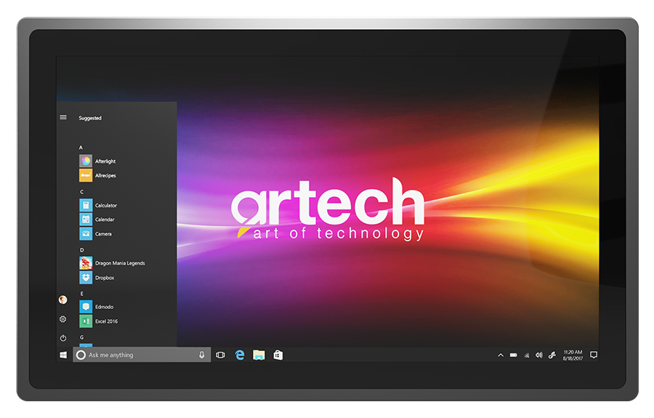
Task: Open the Power options menu
Action: [63, 338]
